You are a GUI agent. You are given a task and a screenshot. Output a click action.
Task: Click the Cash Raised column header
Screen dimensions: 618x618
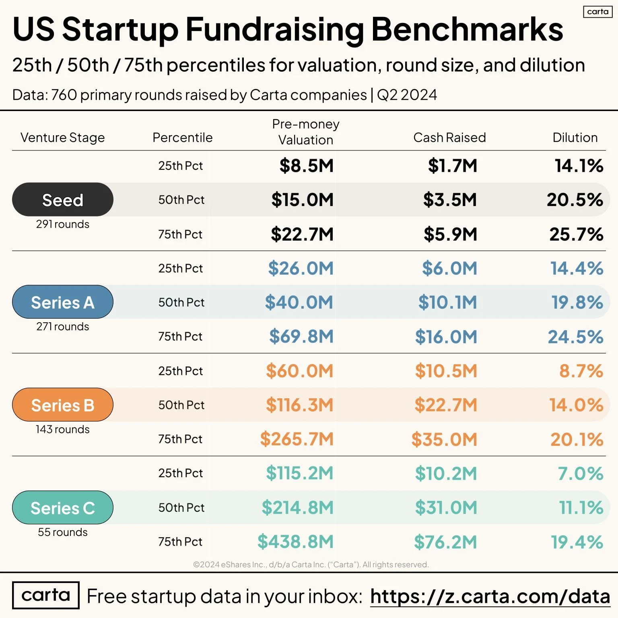[x=449, y=138]
